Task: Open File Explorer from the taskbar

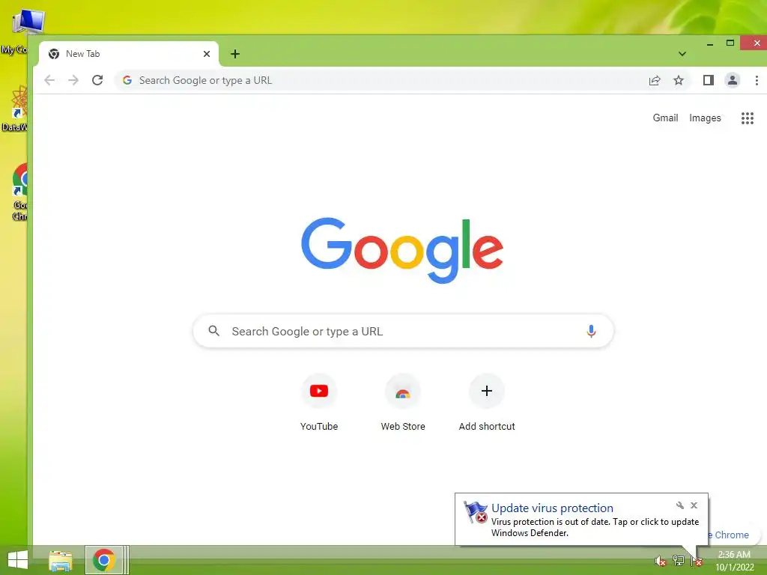Action: pos(61,560)
